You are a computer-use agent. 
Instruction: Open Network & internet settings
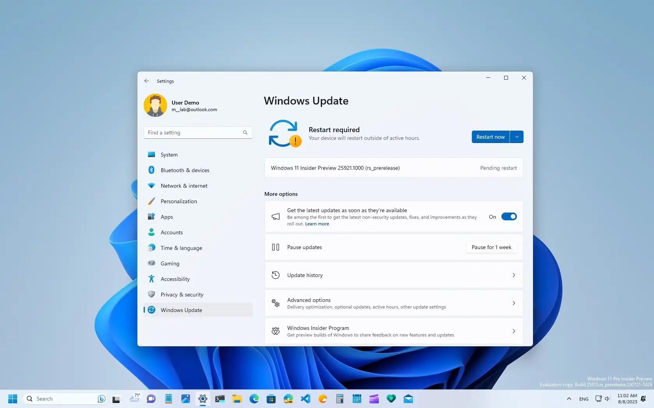tap(183, 185)
